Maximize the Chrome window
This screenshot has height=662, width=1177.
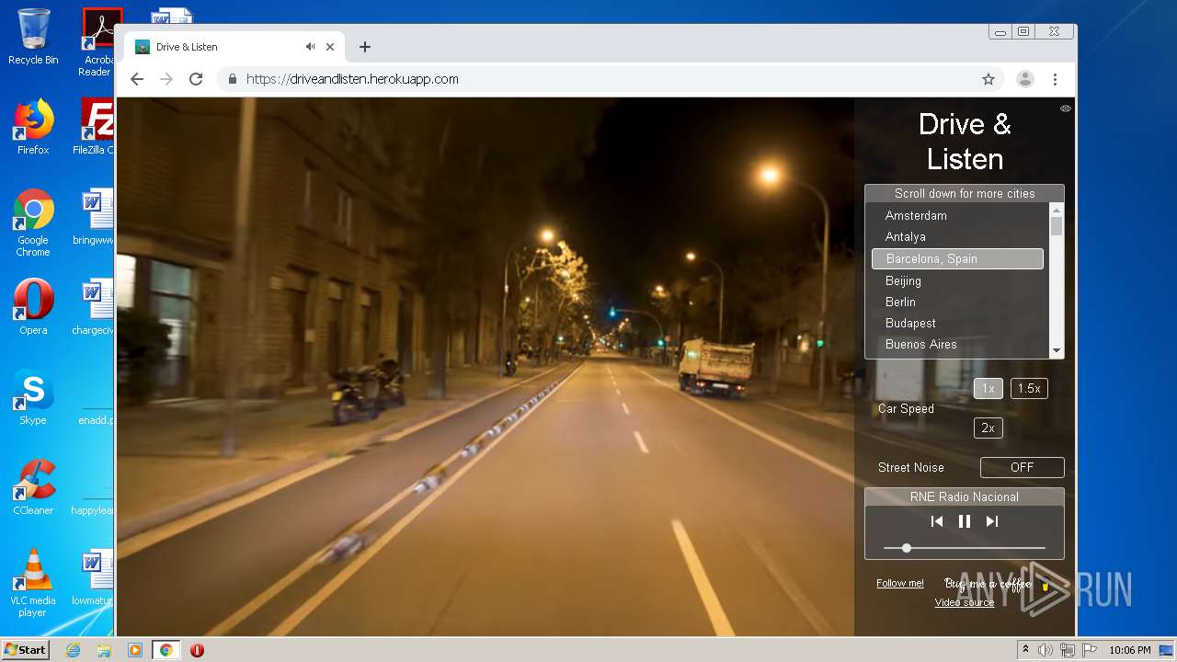1023,31
